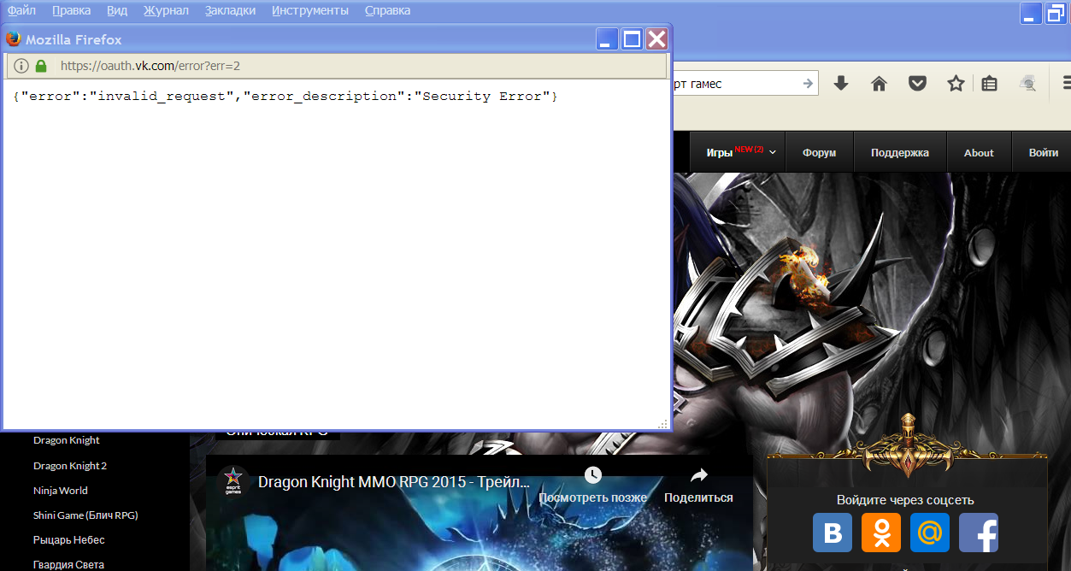
Task: Open the Форум link in site navigation
Action: tap(819, 153)
